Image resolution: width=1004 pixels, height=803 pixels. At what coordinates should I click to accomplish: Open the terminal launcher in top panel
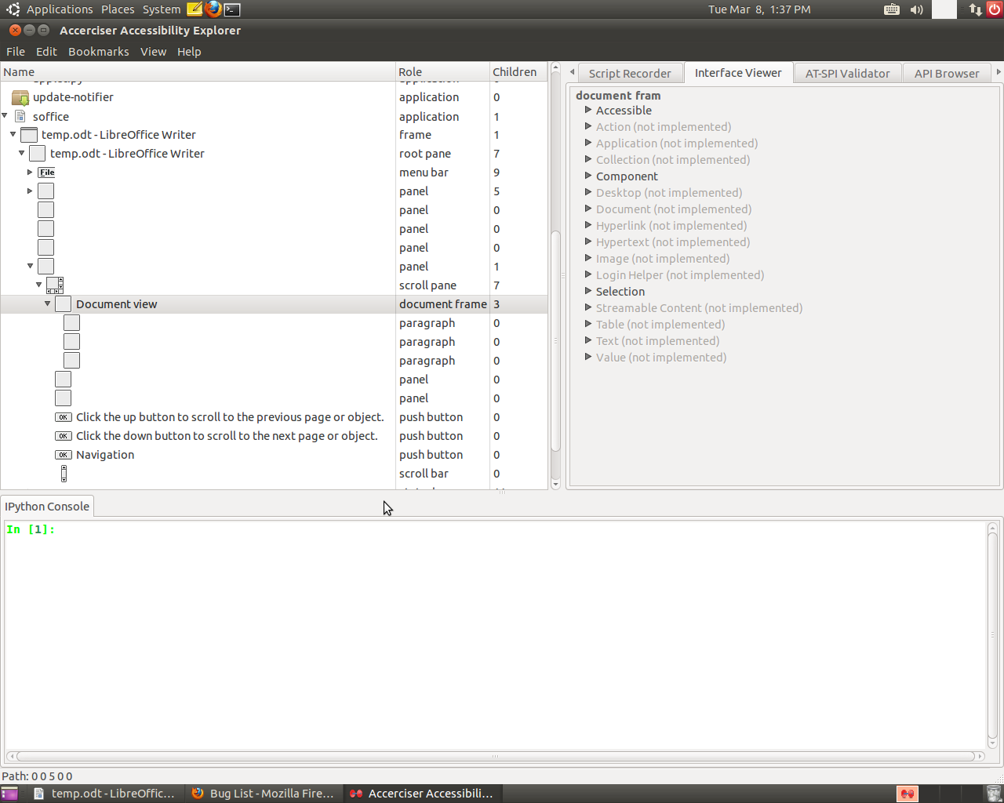tap(232, 9)
